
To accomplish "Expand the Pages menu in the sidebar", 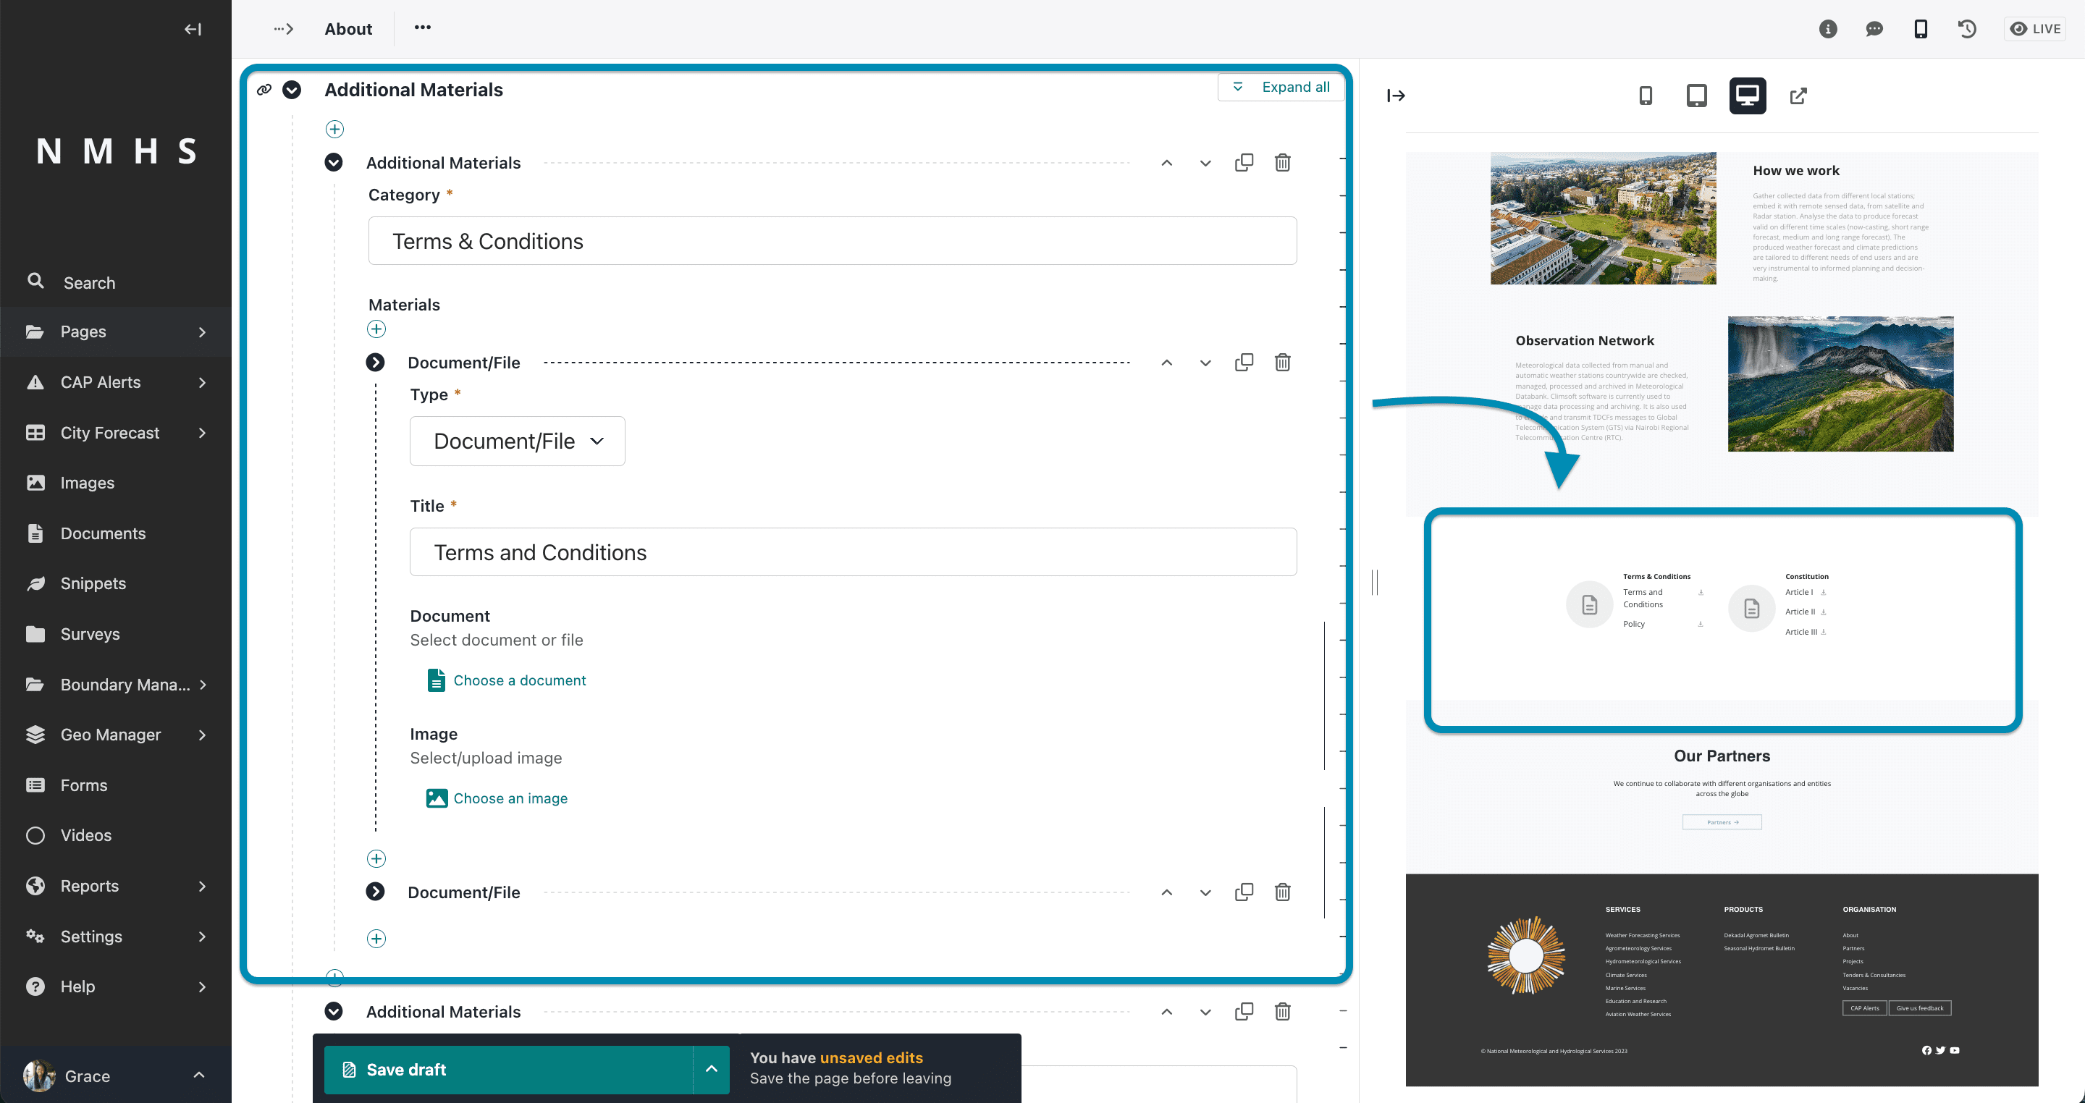I will 116,331.
